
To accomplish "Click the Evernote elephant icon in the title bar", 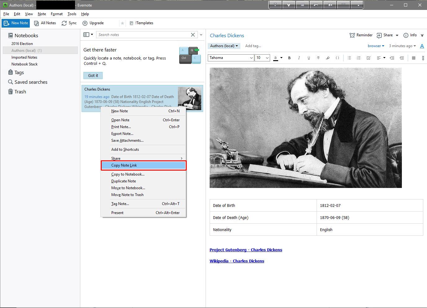I will [5, 5].
